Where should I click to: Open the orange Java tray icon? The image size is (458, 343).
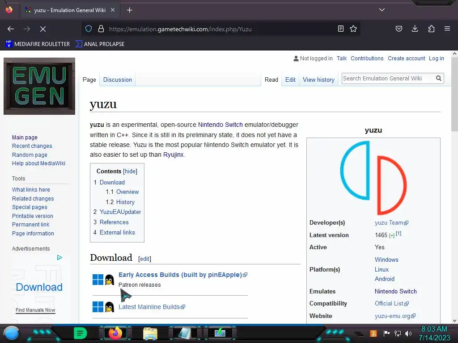tap(373, 333)
